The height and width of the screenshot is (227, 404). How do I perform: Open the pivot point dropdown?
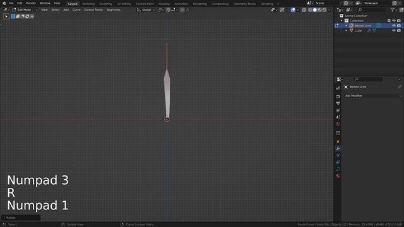pyautogui.click(x=161, y=10)
